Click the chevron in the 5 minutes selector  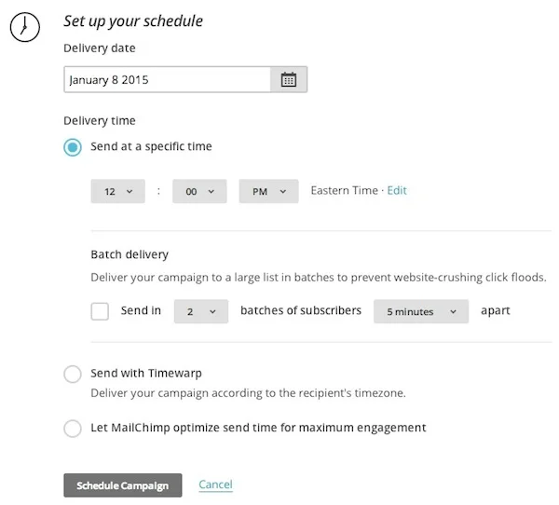(x=453, y=312)
